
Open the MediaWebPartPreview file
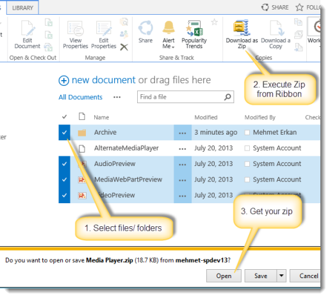(128, 179)
